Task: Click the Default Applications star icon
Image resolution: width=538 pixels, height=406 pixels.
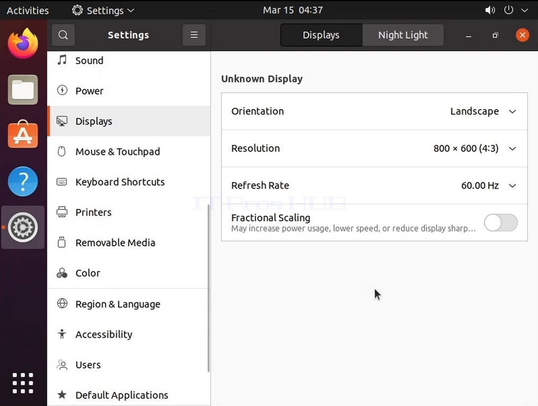Action: pyautogui.click(x=62, y=395)
